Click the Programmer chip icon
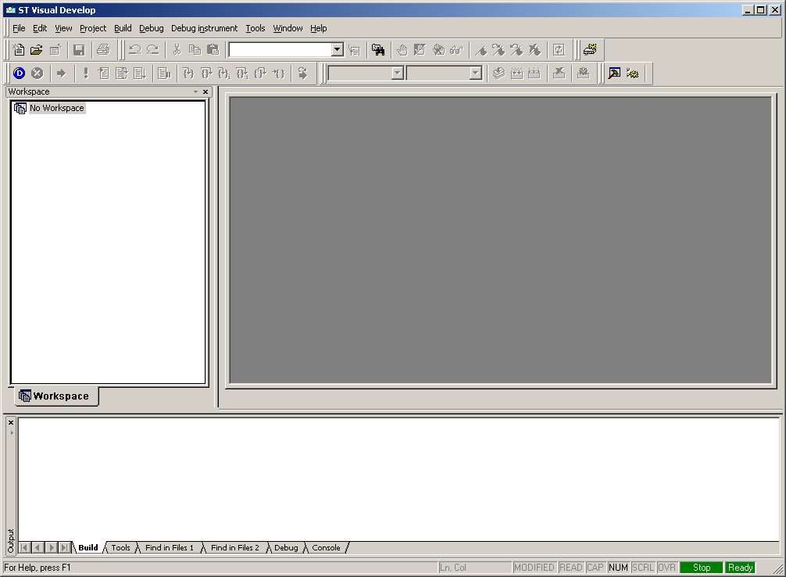786x577 pixels. [590, 50]
